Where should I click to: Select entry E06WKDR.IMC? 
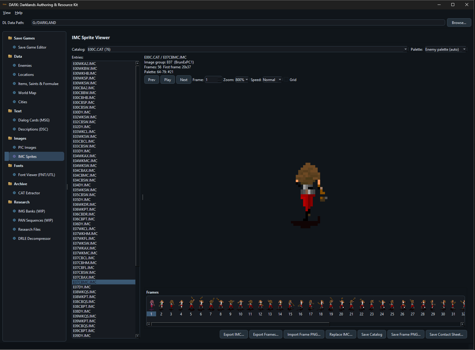pos(104,205)
